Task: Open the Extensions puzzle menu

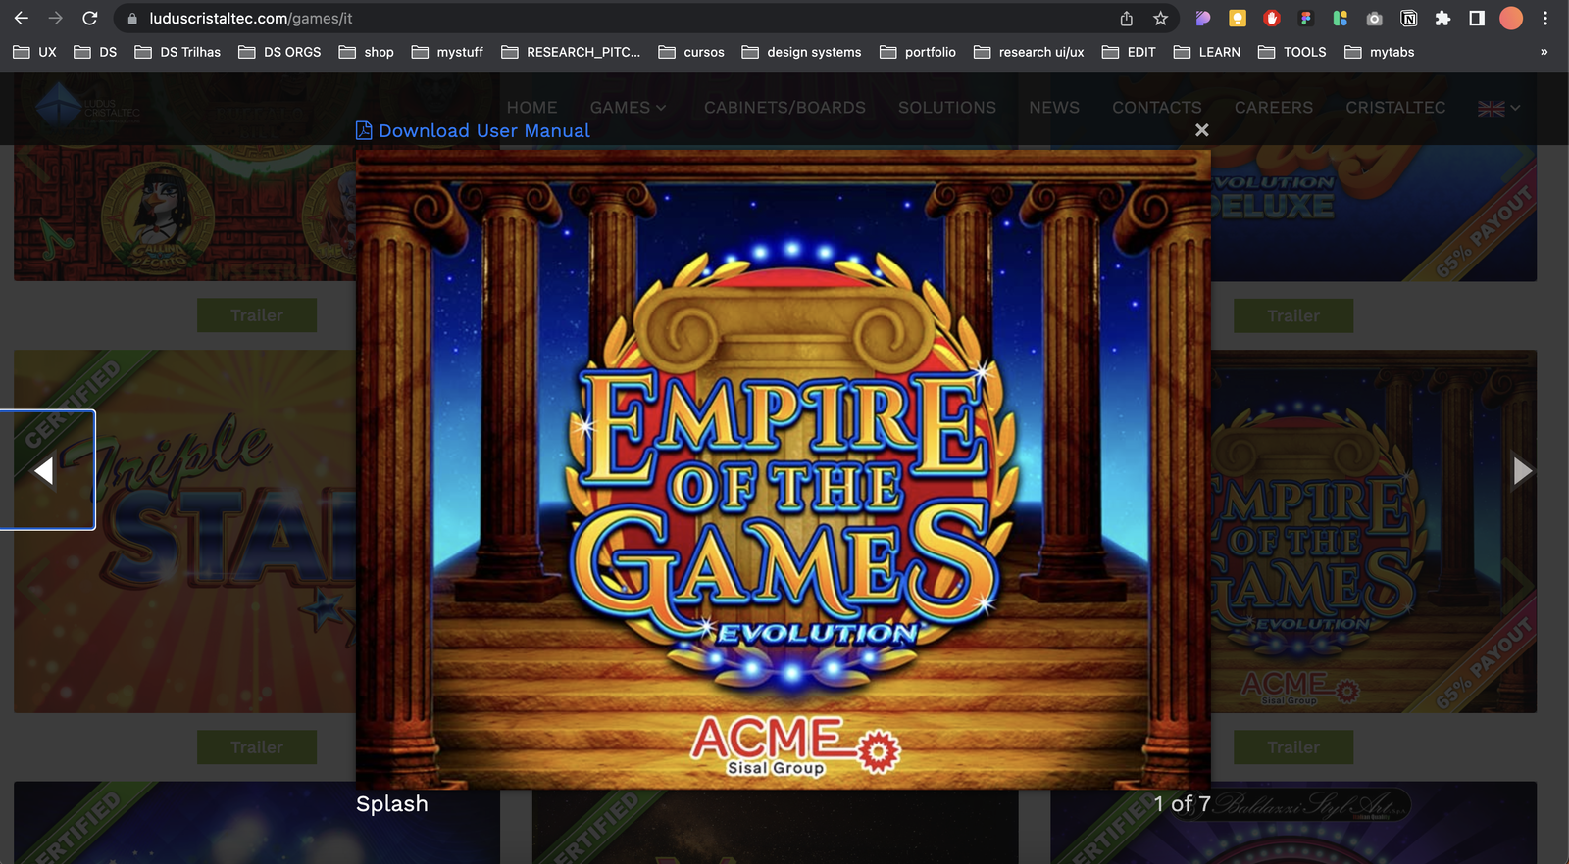Action: [x=1442, y=18]
